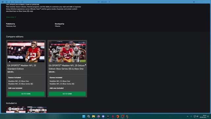This screenshot has width=211, height=119.
Task: Click Add-ons included in Standard Edition card
Action: coord(15,88)
